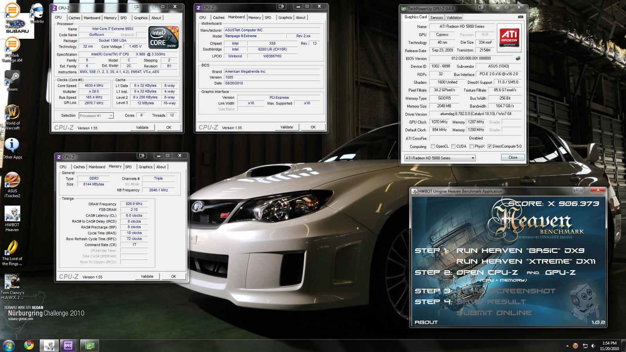Toggle the CUDA checkbox in GPU-Z
This screenshot has width=626, height=352.
453,146
